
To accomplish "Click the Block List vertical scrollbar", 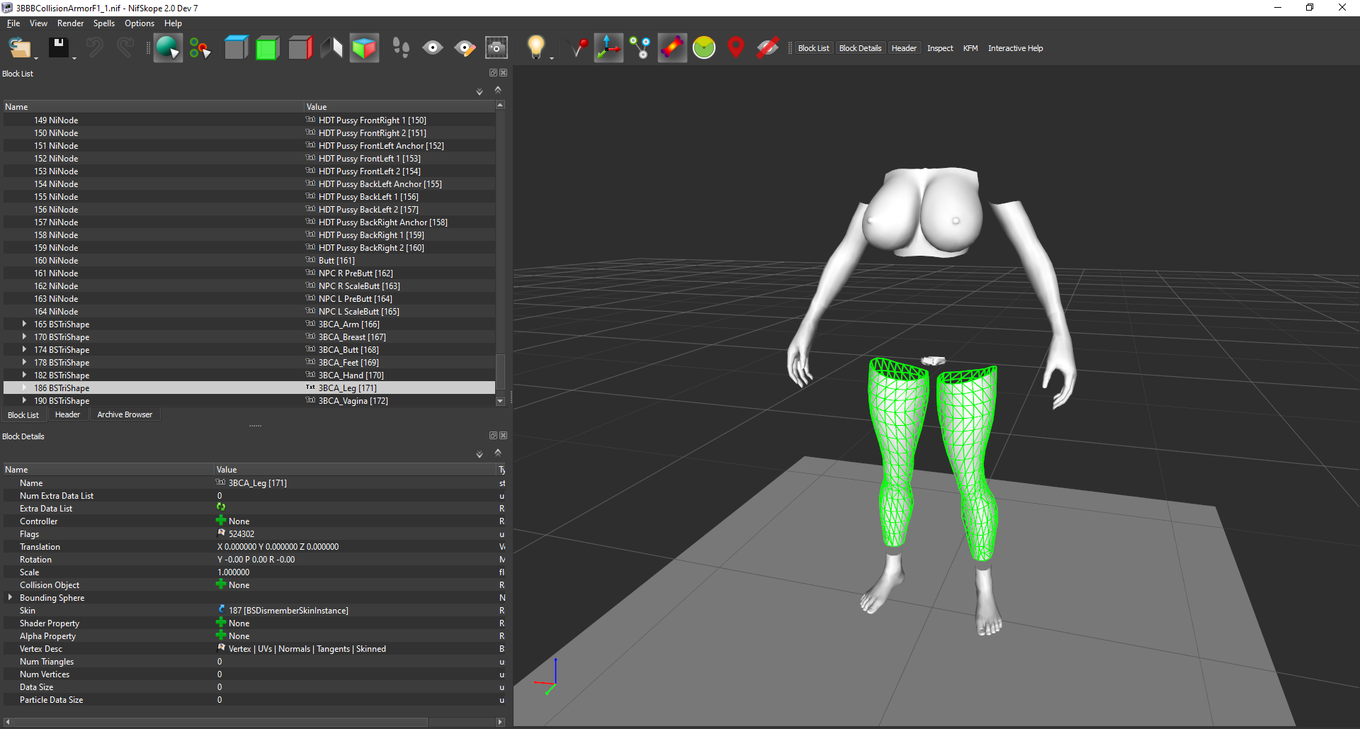I will click(500, 372).
